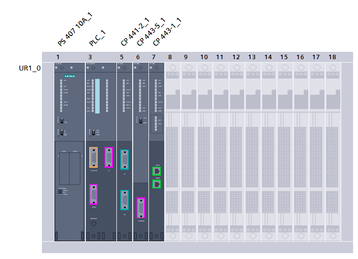Select the orange MPI/DP port on PLC_1

(93, 157)
